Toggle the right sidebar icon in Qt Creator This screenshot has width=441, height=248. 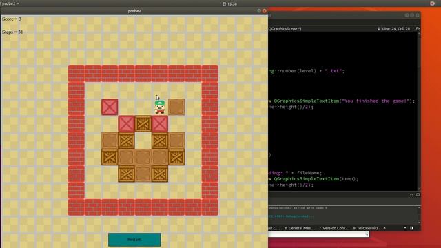pos(412,228)
